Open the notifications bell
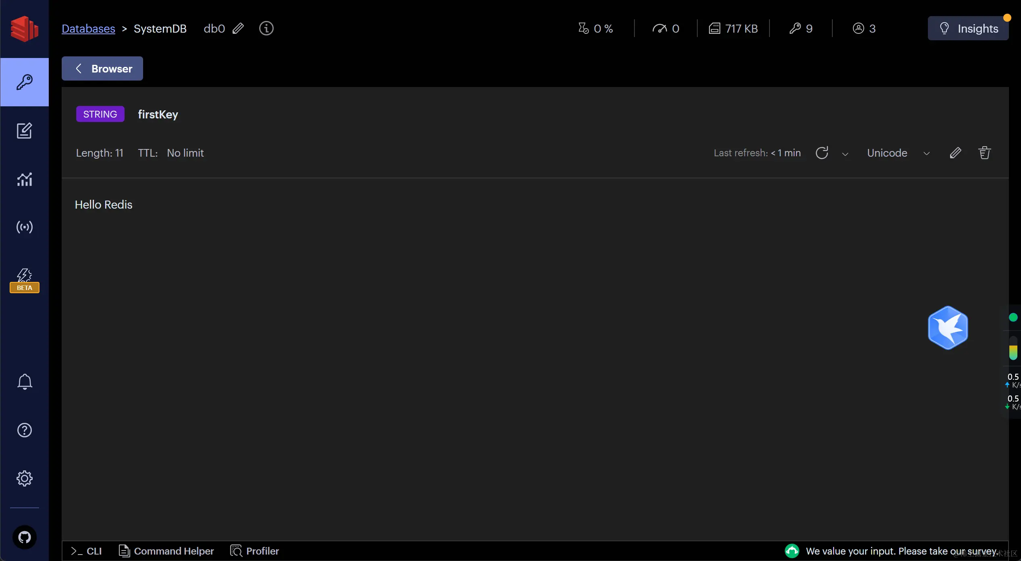 click(x=24, y=381)
